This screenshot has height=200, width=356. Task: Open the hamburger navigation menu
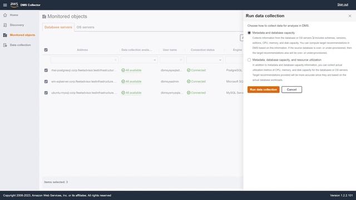click(5, 5)
